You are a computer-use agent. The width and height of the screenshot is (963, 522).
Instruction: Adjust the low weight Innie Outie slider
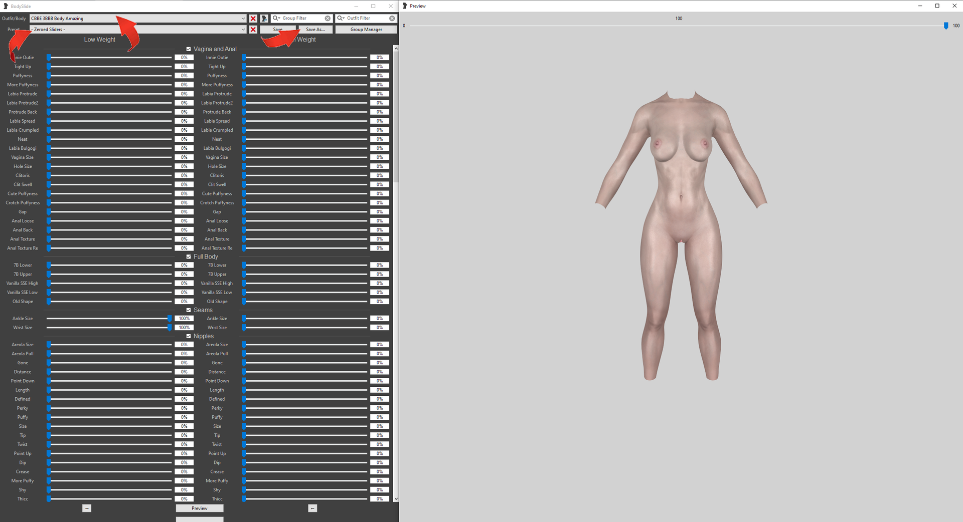pyautogui.click(x=109, y=58)
